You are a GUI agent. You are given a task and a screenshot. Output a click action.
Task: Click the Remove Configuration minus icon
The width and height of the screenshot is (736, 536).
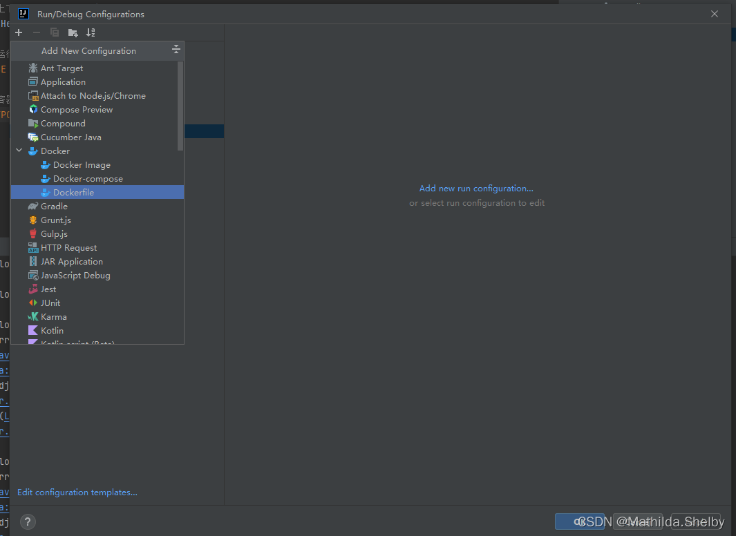tap(37, 32)
